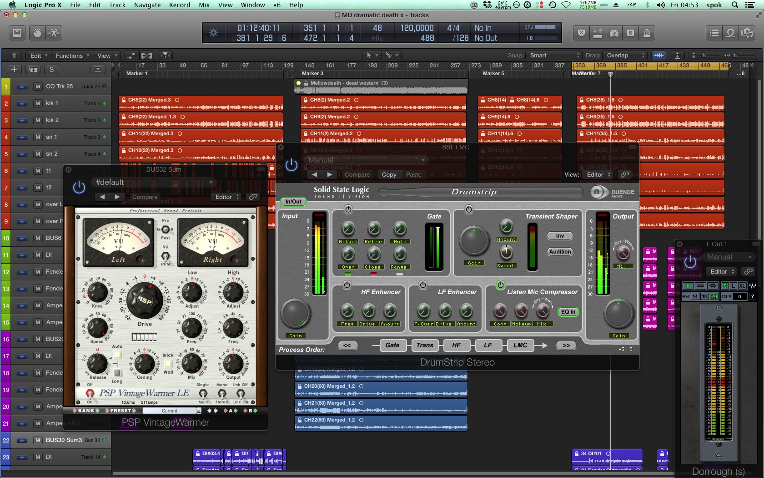Toggle Listen Mic Compressor power button
The image size is (764, 478).
(501, 285)
